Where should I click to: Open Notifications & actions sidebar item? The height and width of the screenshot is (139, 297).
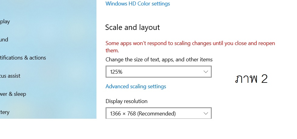[x=23, y=58]
